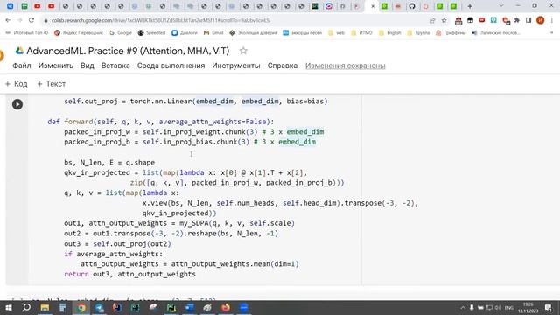The height and width of the screenshot is (315, 560).
Task: Close the active Colab tab
Action: click(373, 6)
